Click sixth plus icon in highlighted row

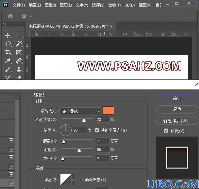click(x=11, y=183)
